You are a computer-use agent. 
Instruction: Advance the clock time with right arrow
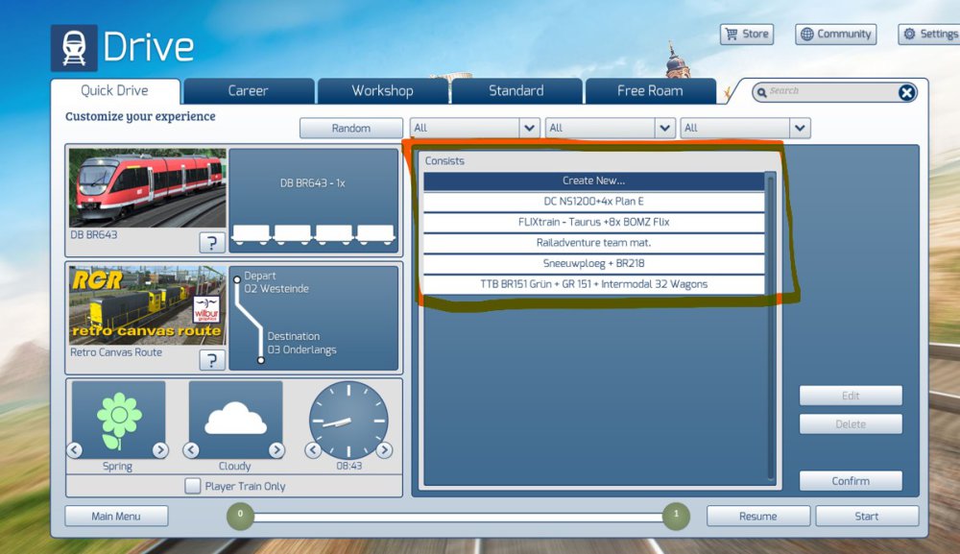click(x=384, y=450)
